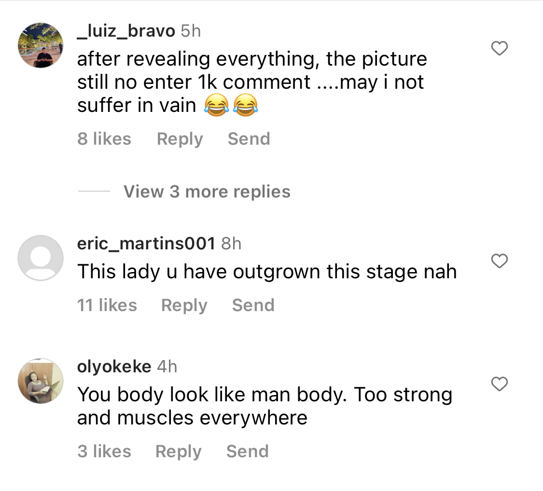Send eric_martins001's comment to someone
This screenshot has width=543, height=491.
point(253,305)
